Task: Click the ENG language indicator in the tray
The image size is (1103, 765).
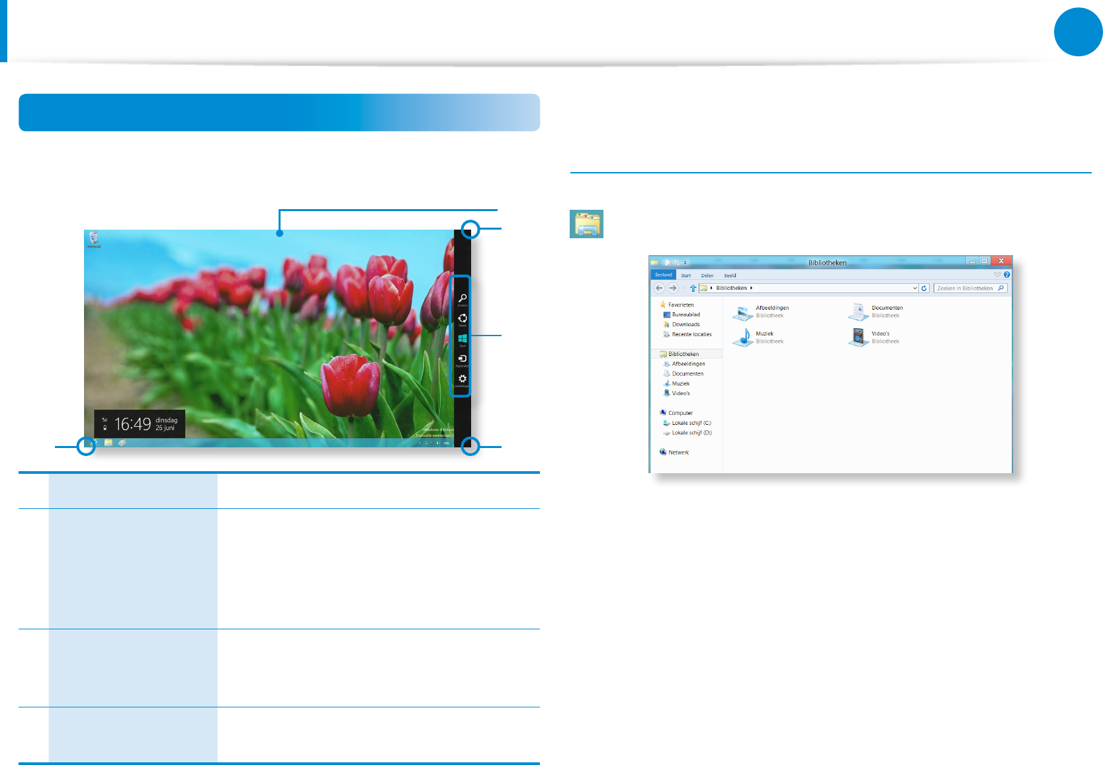Action: [x=447, y=443]
